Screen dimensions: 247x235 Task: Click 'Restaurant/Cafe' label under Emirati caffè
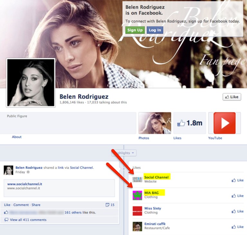click(x=157, y=228)
